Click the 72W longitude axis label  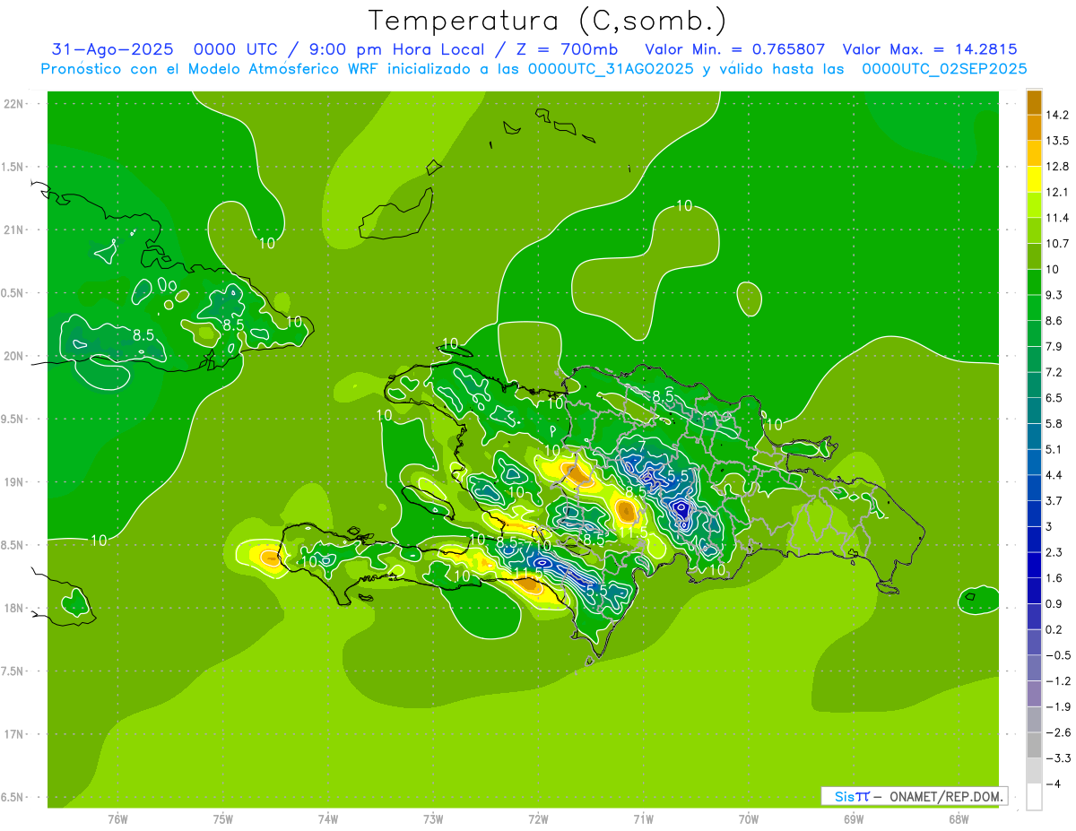coord(538,819)
